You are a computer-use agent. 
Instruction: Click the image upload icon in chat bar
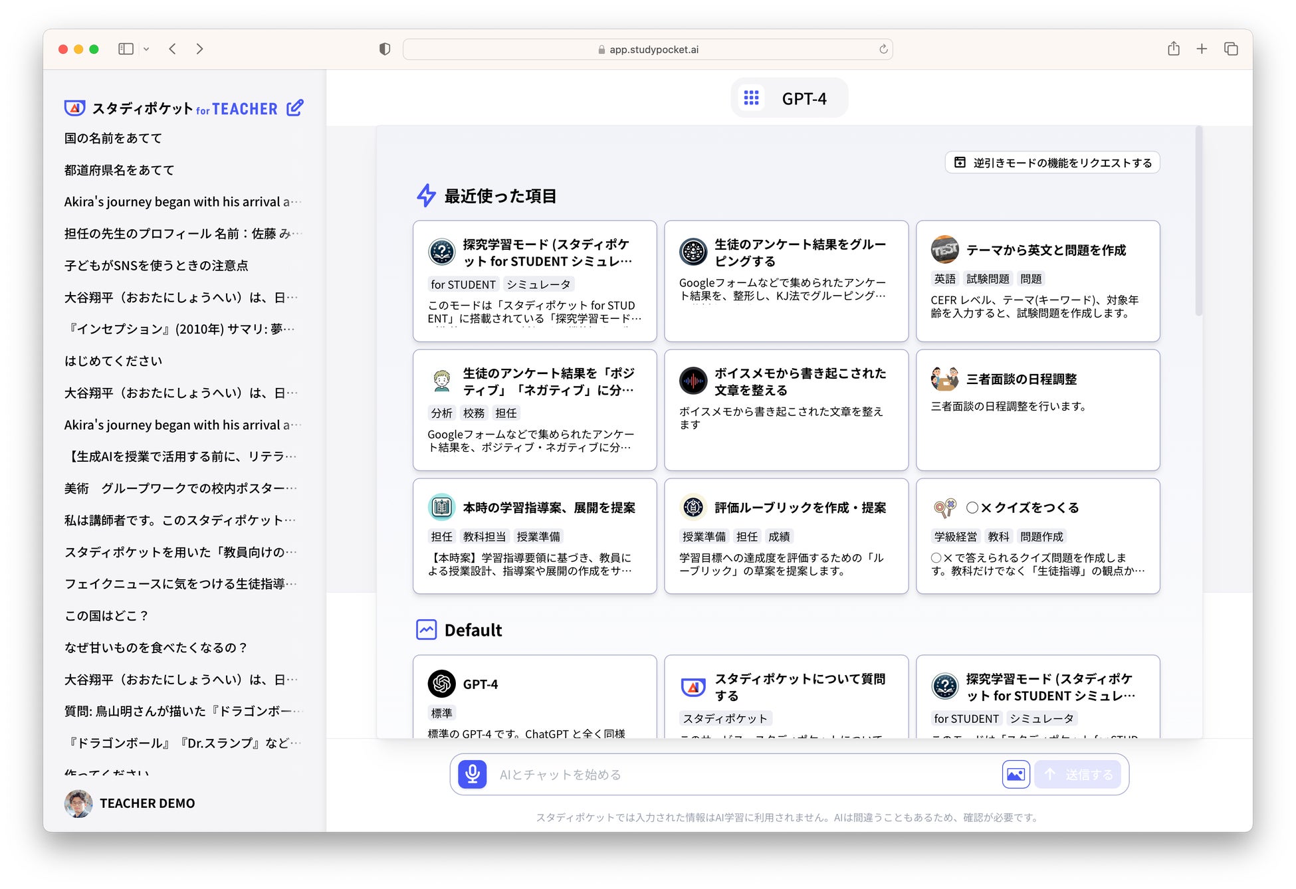tap(1016, 774)
